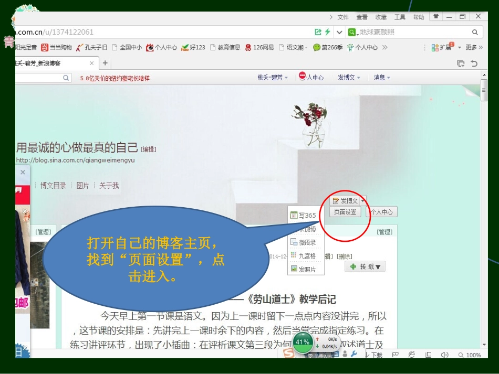Expand the bookmarks overflow chevron
Image resolution: width=499 pixels, height=374 pixels.
[384, 47]
